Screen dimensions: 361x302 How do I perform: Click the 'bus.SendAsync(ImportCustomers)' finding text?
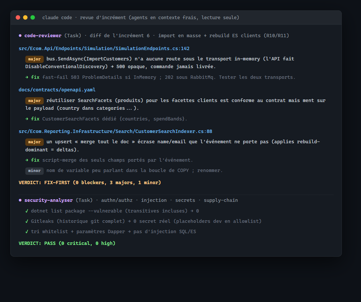pyautogui.click(x=89, y=59)
